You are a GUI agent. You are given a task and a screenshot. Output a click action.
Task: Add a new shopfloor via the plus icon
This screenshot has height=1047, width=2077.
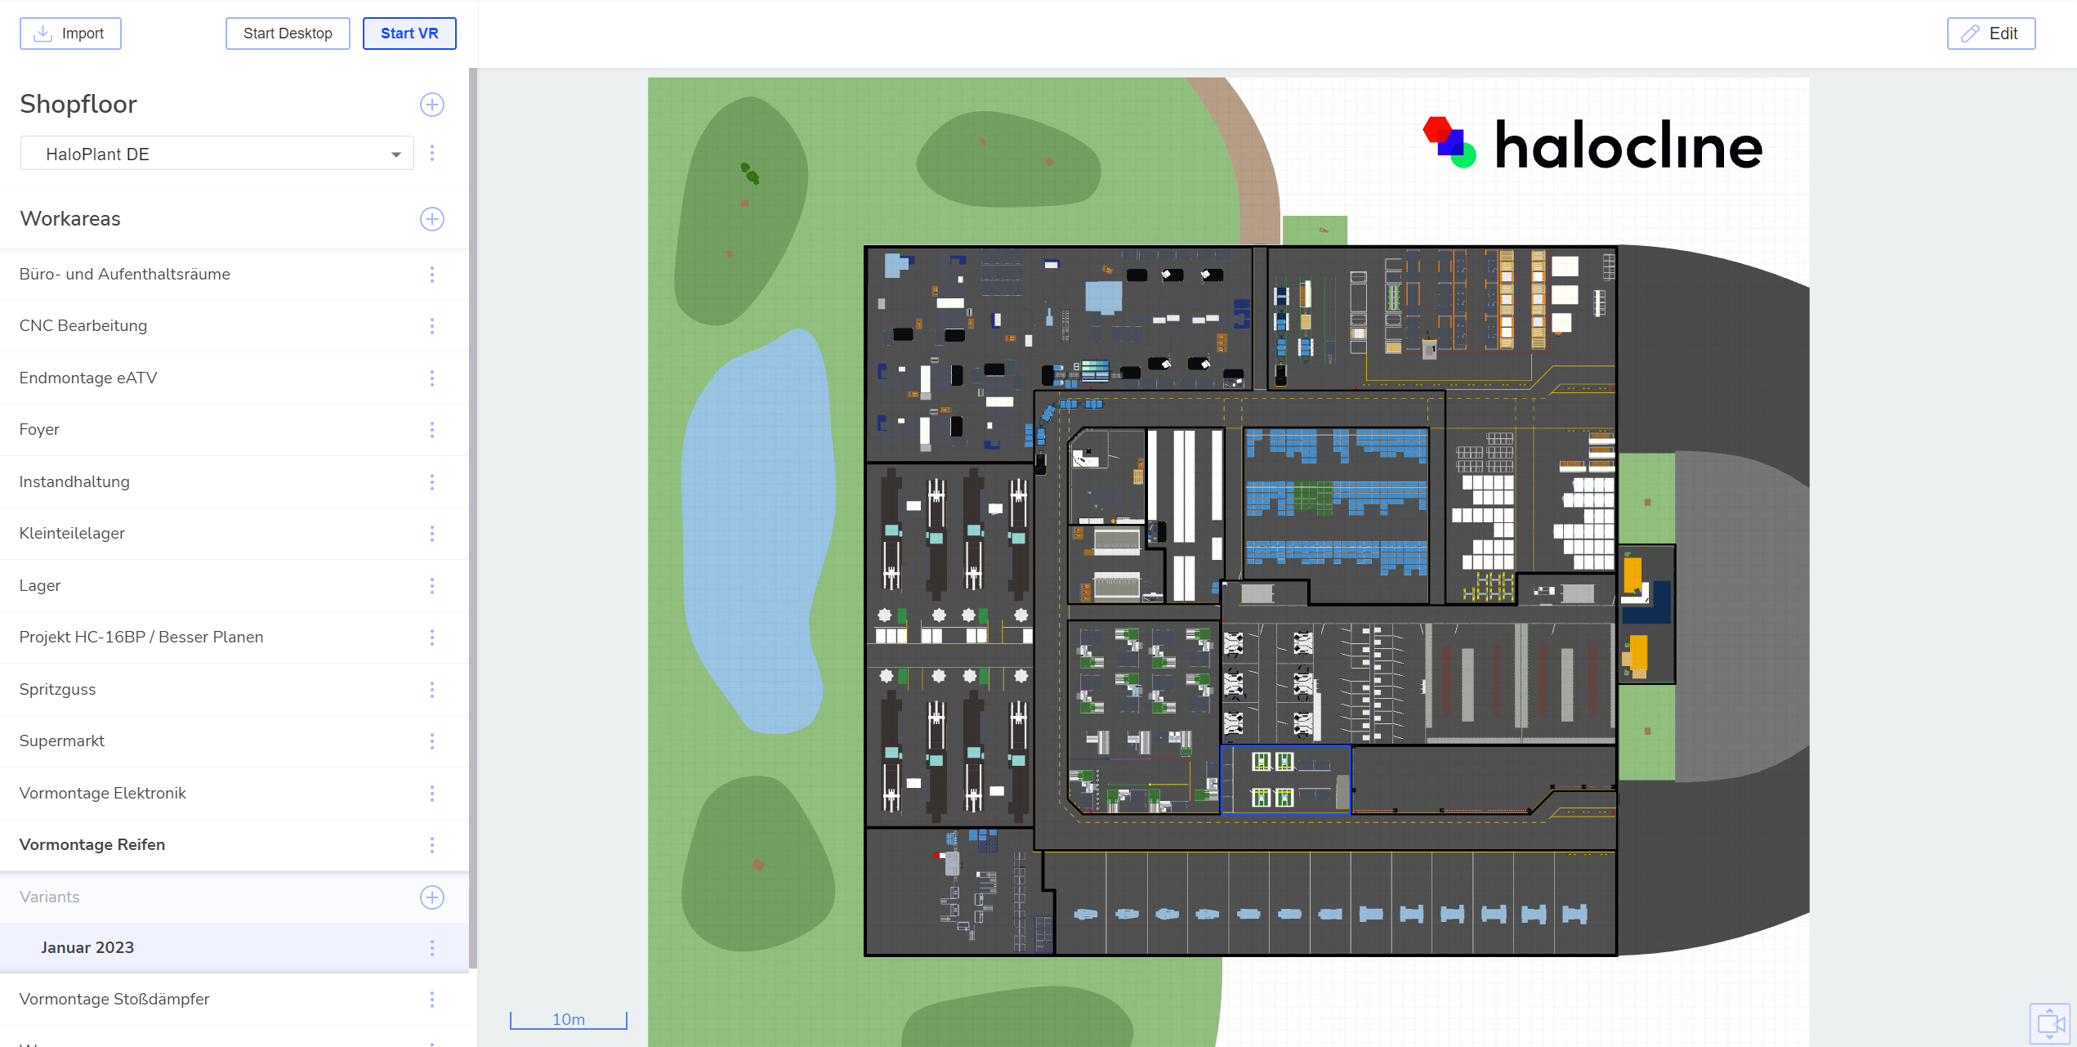coord(431,105)
